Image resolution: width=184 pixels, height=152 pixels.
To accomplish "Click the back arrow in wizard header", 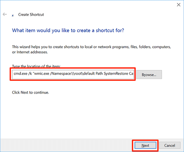I will [5, 14].
